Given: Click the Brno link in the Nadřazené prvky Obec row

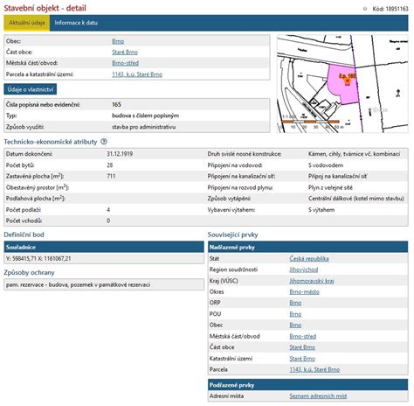Looking at the screenshot, I should (x=295, y=325).
